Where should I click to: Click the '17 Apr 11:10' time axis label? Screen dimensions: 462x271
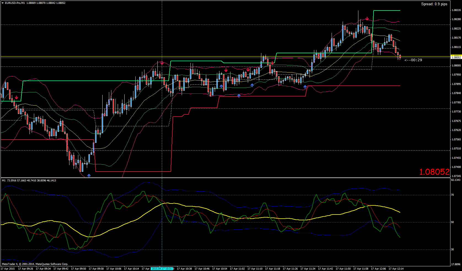(255, 269)
